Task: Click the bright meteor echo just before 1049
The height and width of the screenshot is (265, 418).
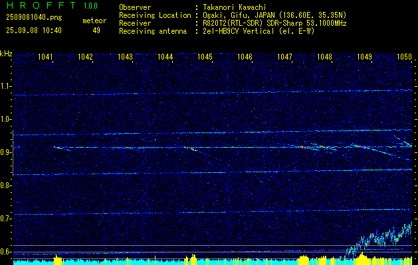Action: [363, 146]
